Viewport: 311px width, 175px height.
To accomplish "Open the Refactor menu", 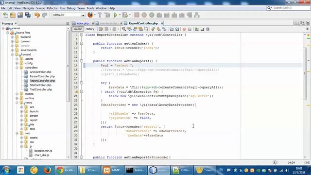I will pyautogui.click(x=52, y=8).
